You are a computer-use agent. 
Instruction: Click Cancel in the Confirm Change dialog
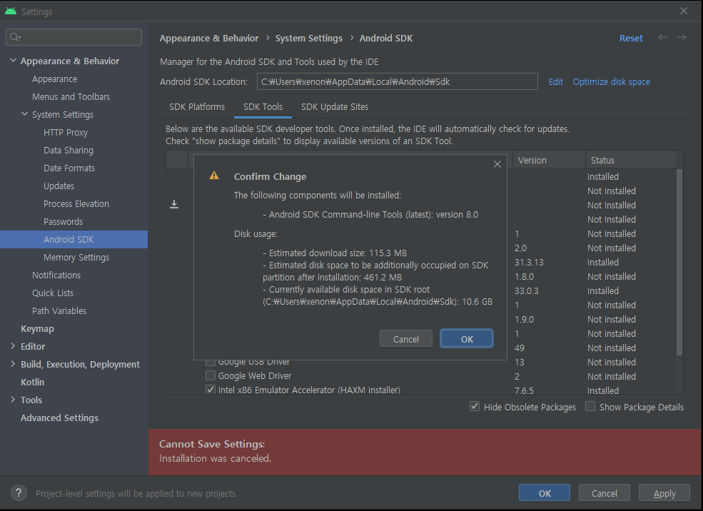406,339
